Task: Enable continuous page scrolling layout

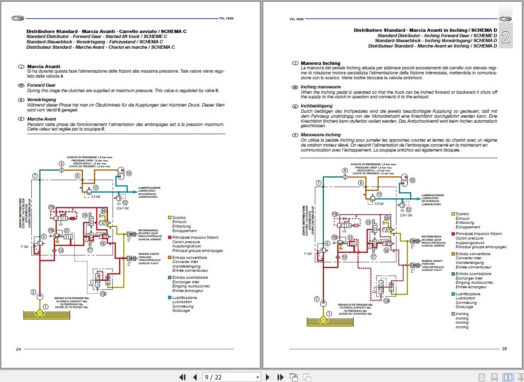Action: point(494,377)
